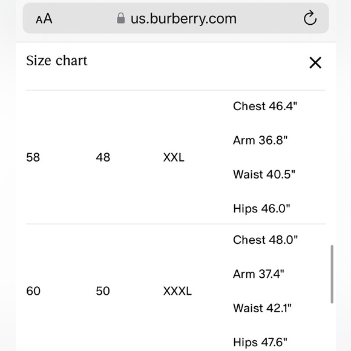Open the AA reader text size menu
This screenshot has width=351, height=351.
pos(44,18)
